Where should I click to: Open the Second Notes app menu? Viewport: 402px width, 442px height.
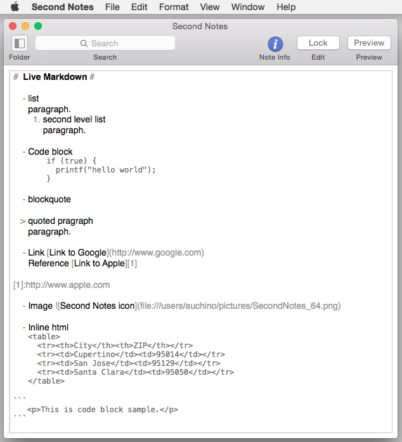(62, 7)
